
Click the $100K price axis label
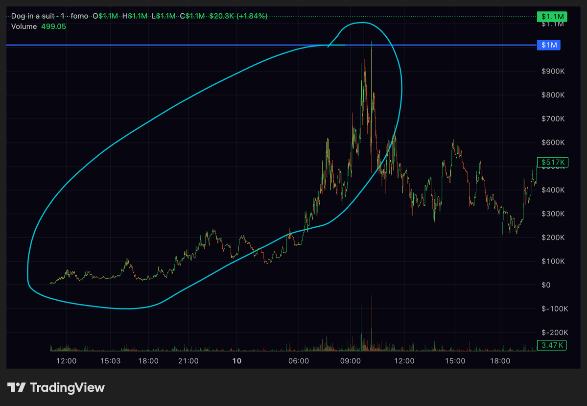pos(553,261)
